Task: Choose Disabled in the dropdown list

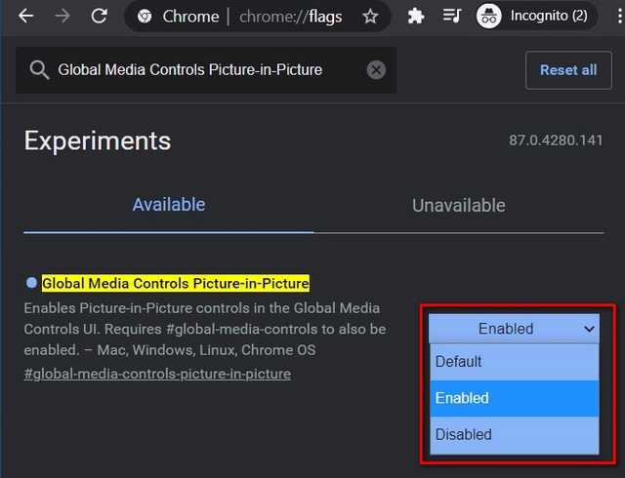Action: (515, 434)
